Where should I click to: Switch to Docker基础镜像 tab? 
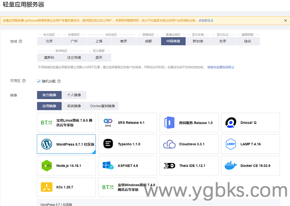pos(103,106)
